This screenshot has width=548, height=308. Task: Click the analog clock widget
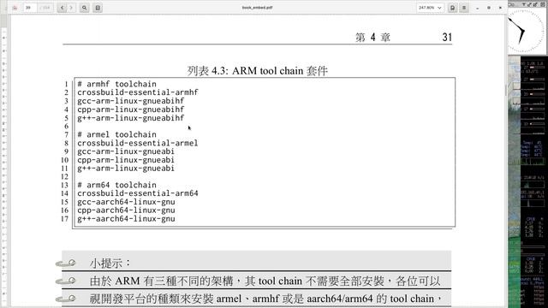click(527, 31)
